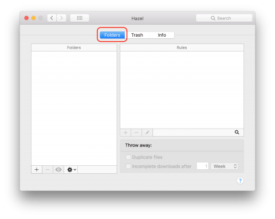Image resolution: width=275 pixels, height=219 pixels.
Task: Open the Trash tab
Action: (x=137, y=35)
